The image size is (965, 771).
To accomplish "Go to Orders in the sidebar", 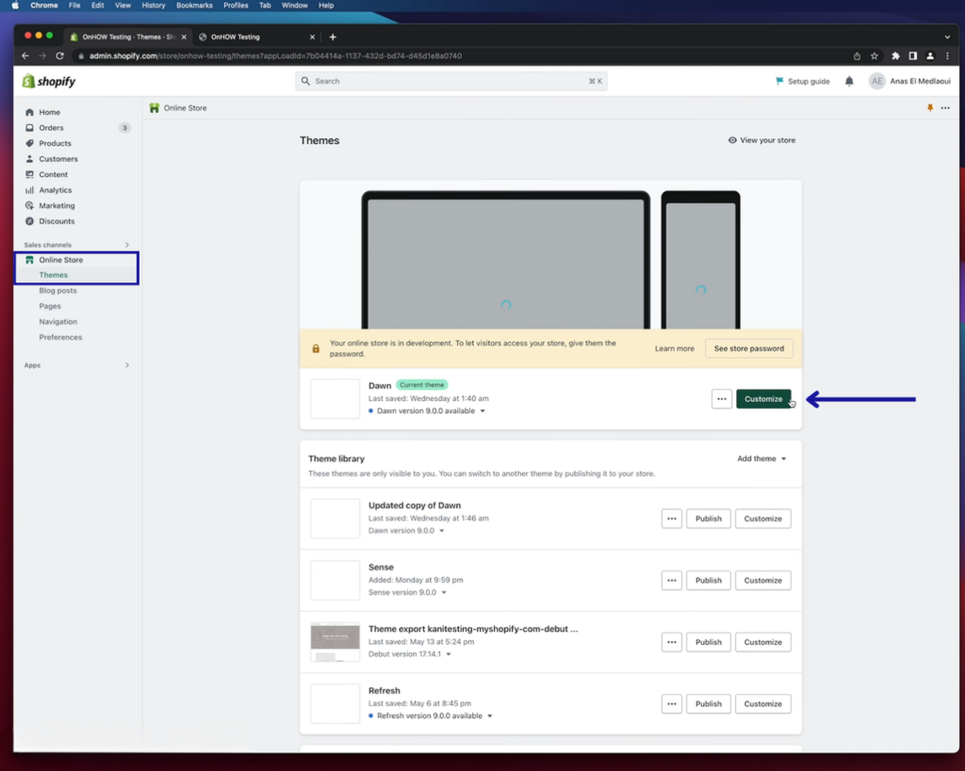I will (x=51, y=128).
